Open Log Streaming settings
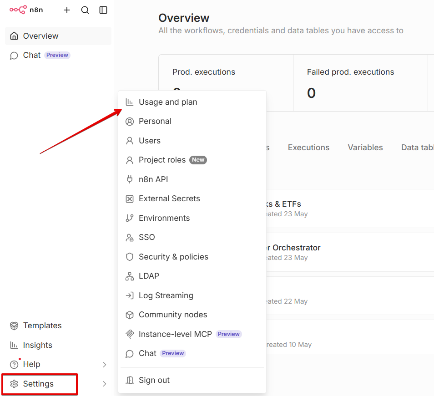 tap(192, 295)
